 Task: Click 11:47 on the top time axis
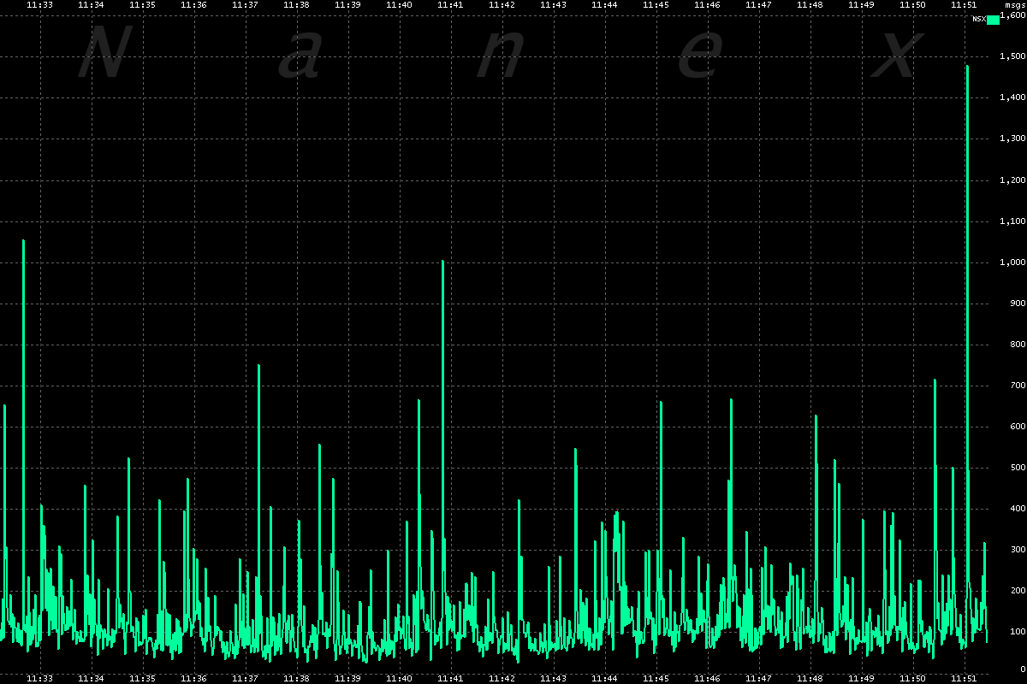758,5
